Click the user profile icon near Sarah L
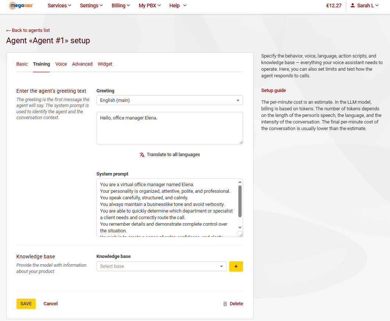This screenshot has height=321, width=390. pyautogui.click(x=353, y=5)
